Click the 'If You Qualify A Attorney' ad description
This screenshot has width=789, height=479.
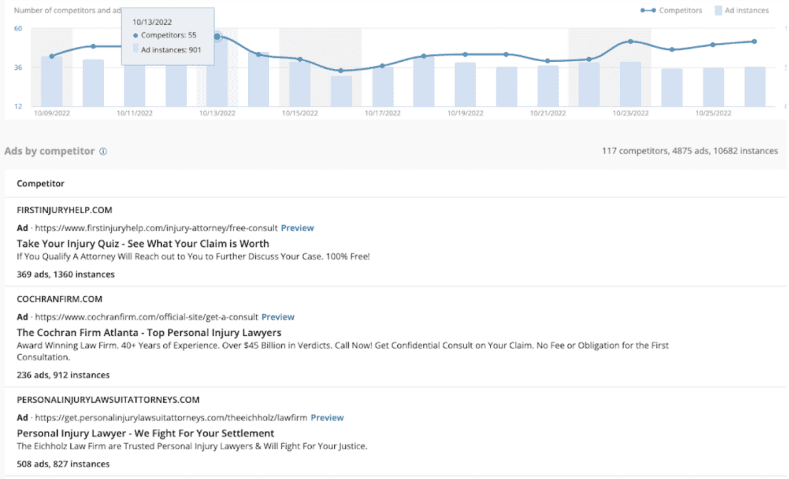193,256
